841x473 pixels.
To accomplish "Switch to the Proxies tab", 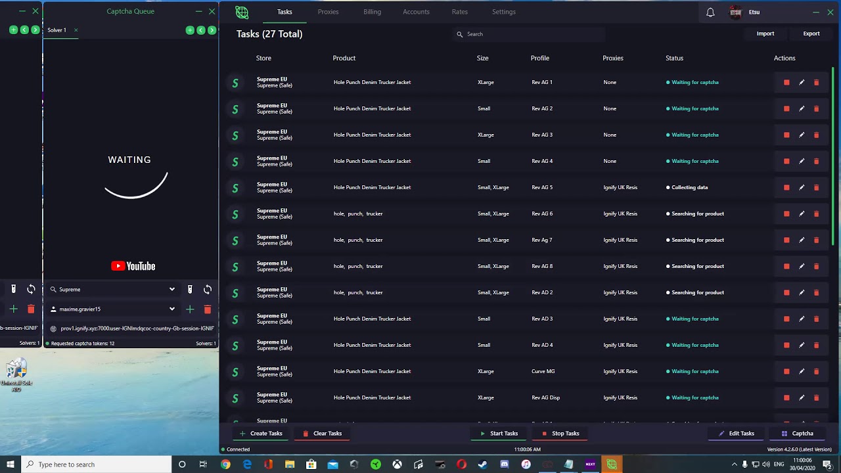I will [x=329, y=12].
